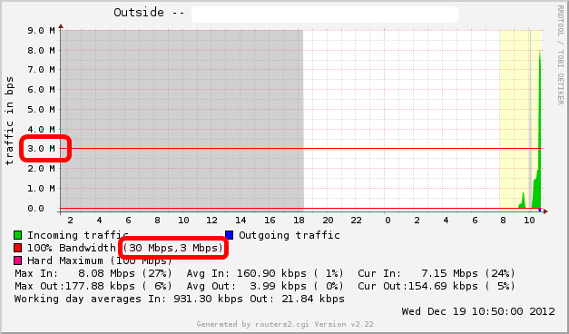Image resolution: width=569 pixels, height=334 pixels.
Task: Click hour label '22' on time axis
Action: click(x=357, y=220)
